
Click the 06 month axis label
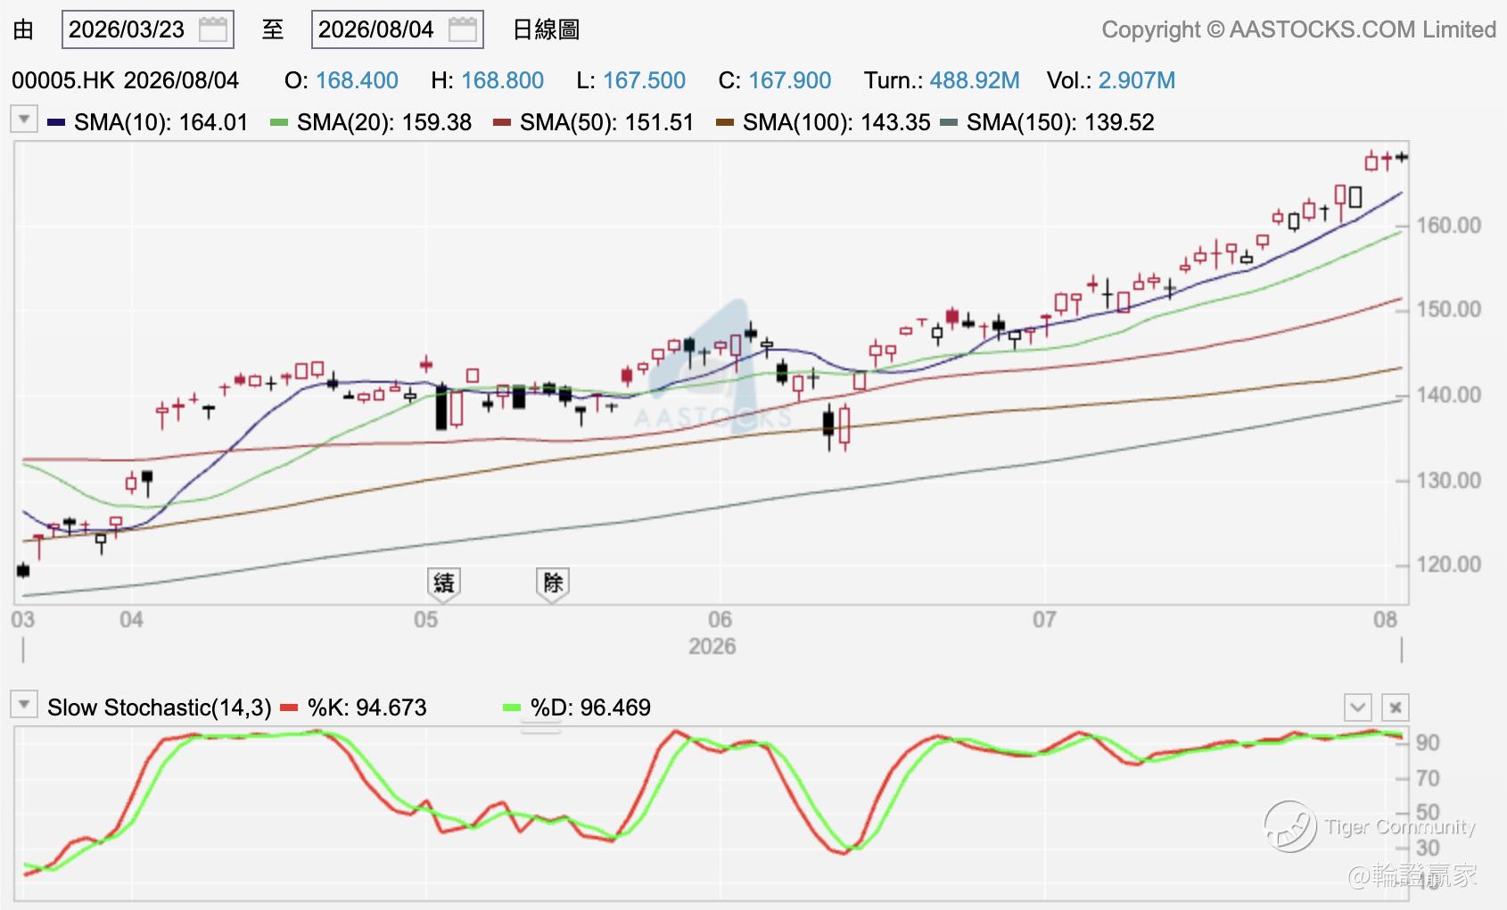[720, 619]
